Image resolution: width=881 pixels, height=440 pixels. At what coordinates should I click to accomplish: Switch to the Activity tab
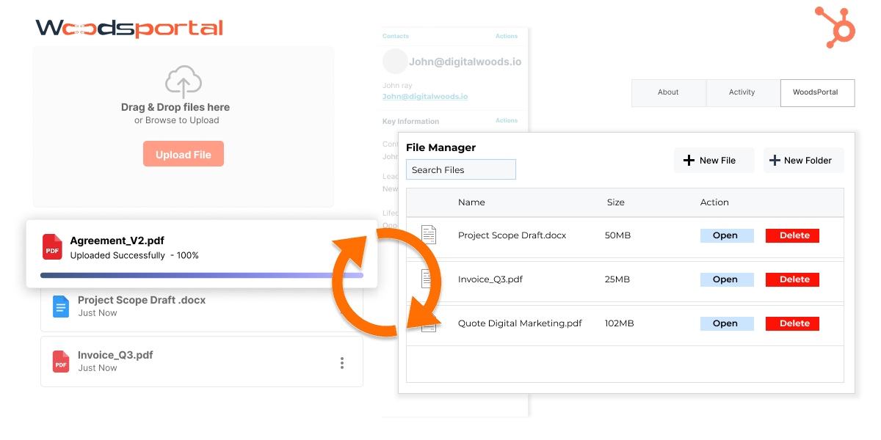coord(742,92)
